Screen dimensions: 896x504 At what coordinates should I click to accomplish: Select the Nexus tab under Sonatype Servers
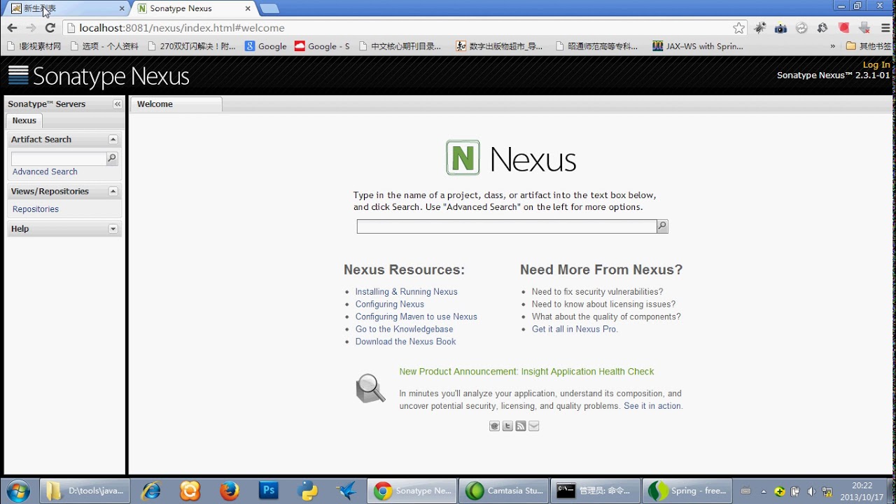point(24,120)
